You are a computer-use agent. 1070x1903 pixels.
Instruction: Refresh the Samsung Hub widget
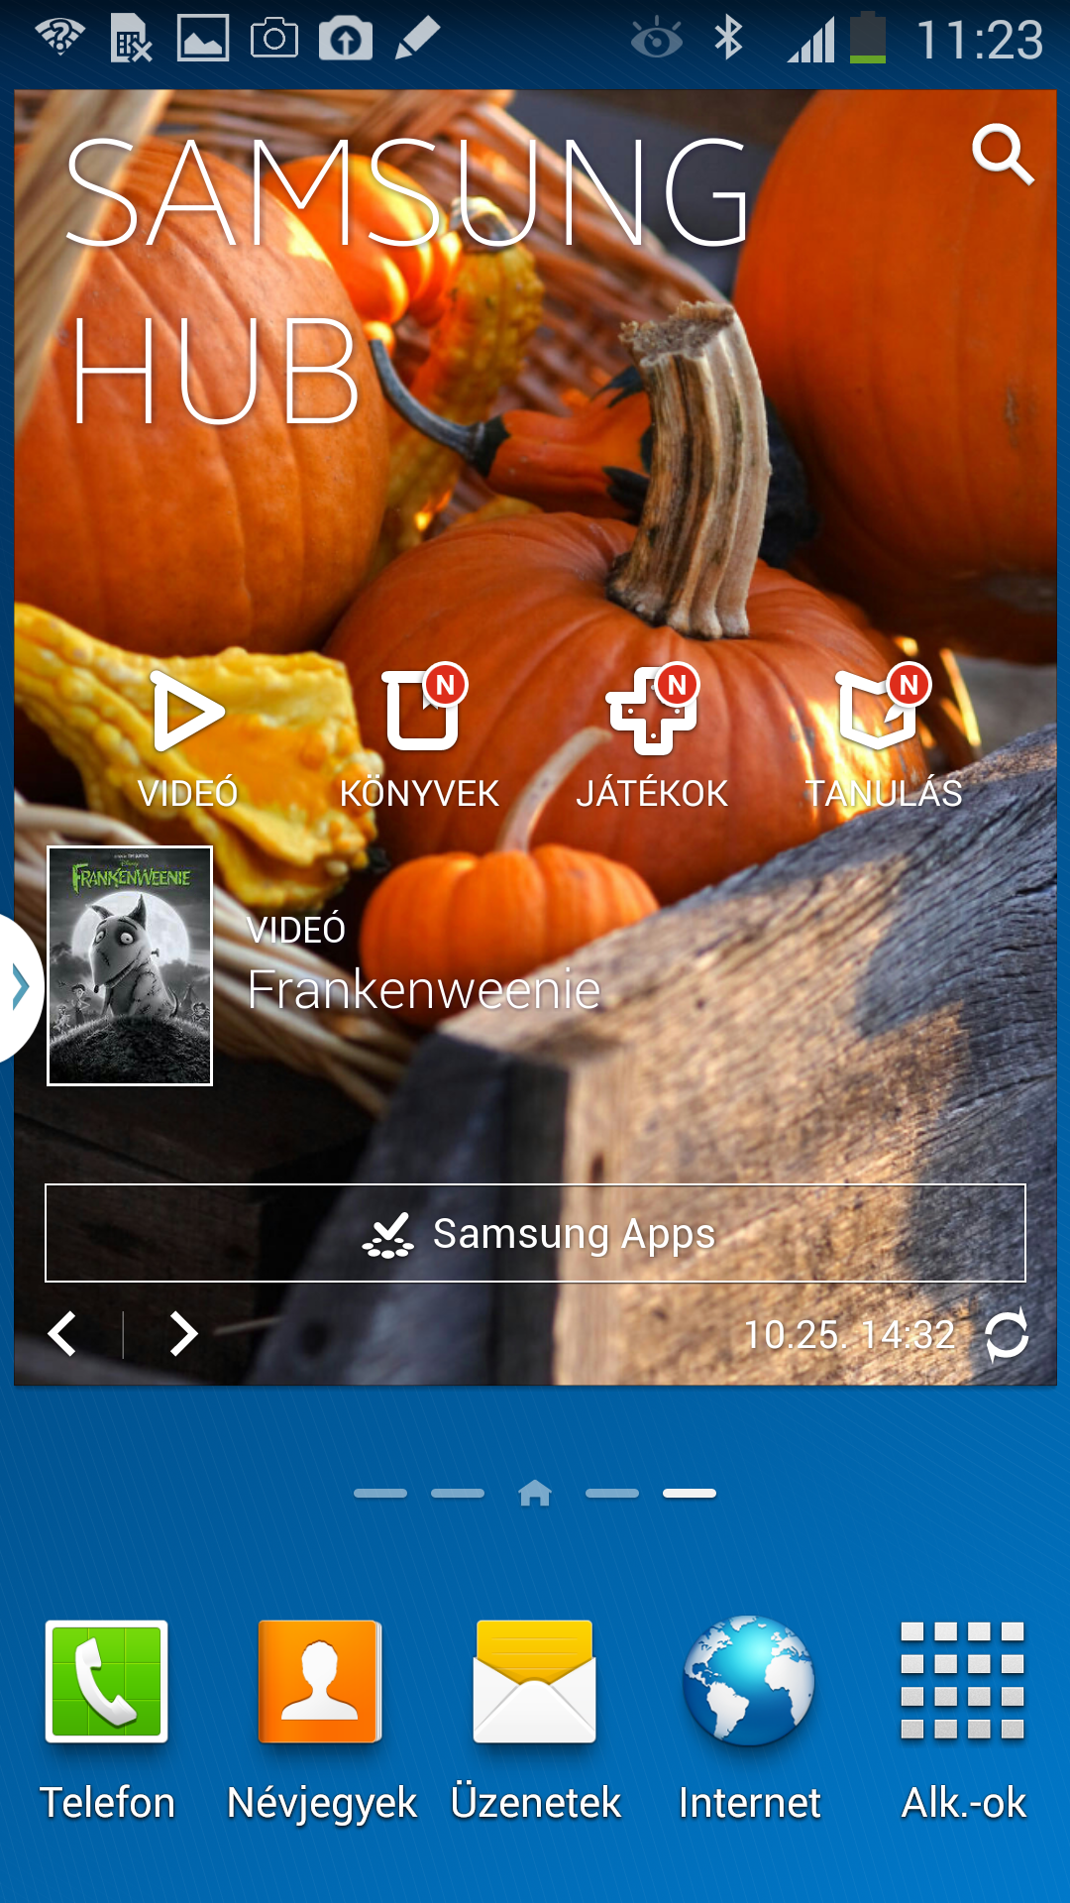[1007, 1335]
